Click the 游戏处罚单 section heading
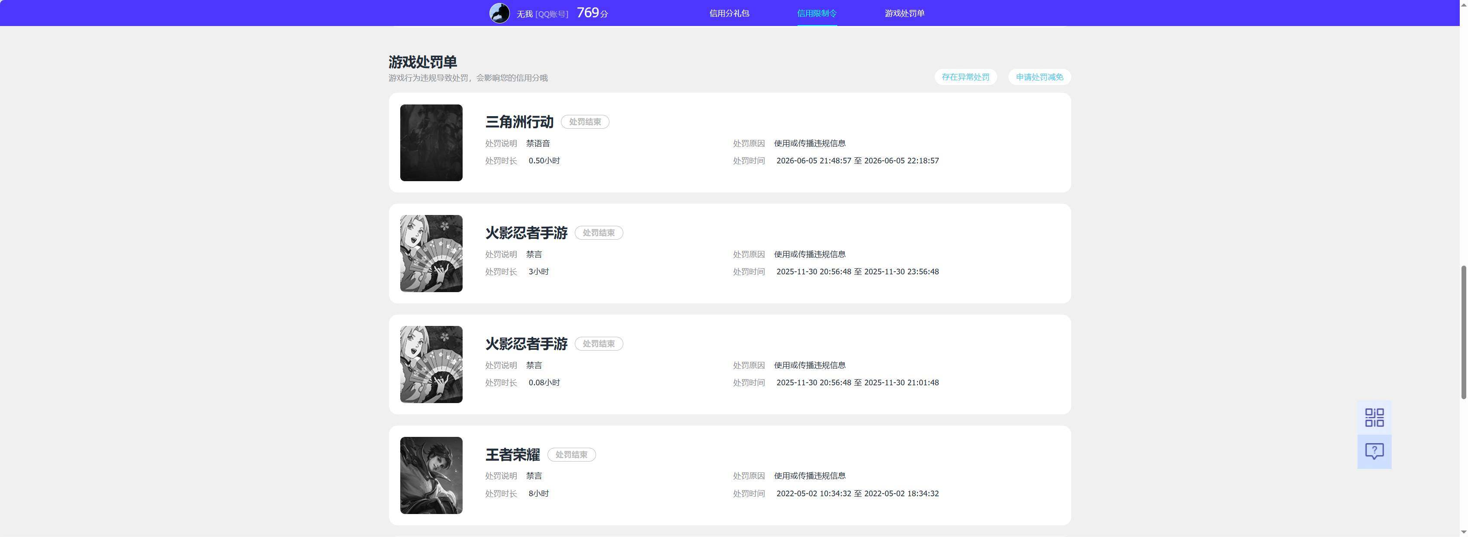This screenshot has width=1468, height=537. tap(422, 62)
